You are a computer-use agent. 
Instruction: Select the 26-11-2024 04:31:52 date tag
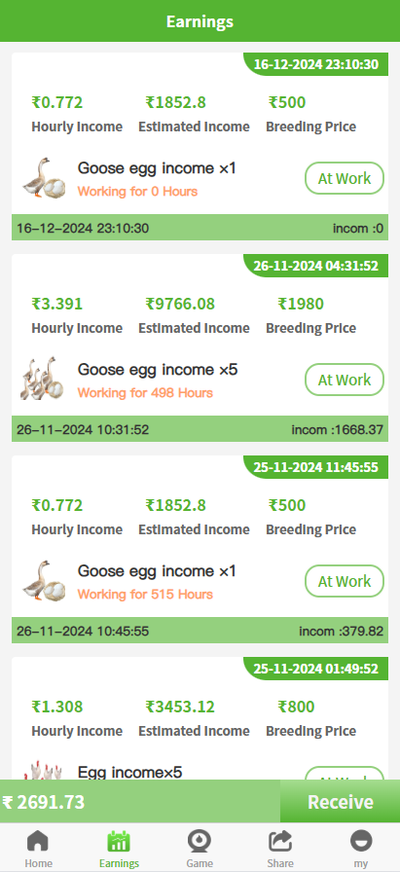point(316,266)
